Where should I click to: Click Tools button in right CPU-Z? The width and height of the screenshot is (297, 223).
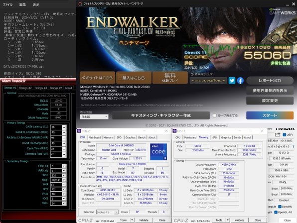(x=219, y=220)
